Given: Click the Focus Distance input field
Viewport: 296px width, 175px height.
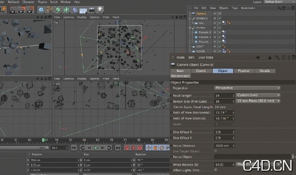Looking at the screenshot, I should point(224,146).
